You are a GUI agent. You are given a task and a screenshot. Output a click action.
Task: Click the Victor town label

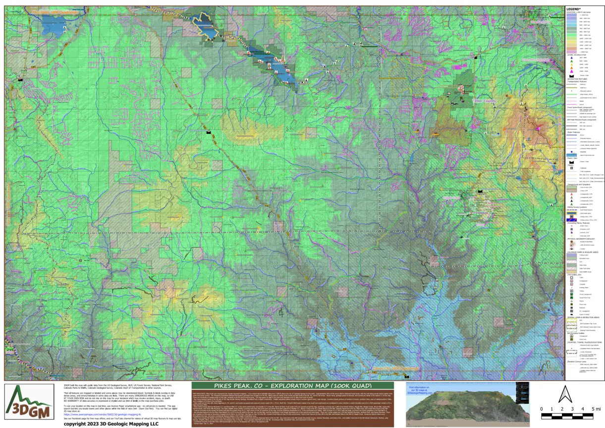479,225
